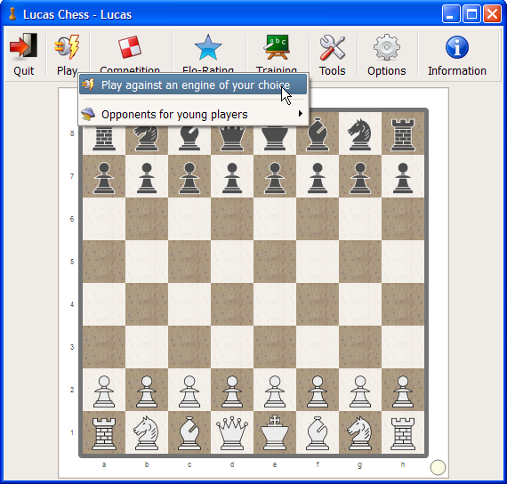
Task: Select the black bishop on f8
Action: tap(318, 134)
